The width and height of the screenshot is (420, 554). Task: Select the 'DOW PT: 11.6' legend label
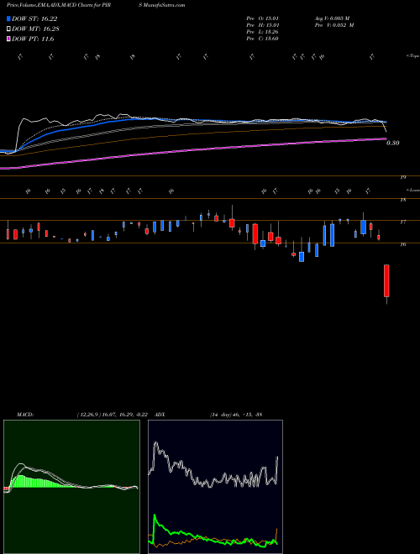point(33,39)
